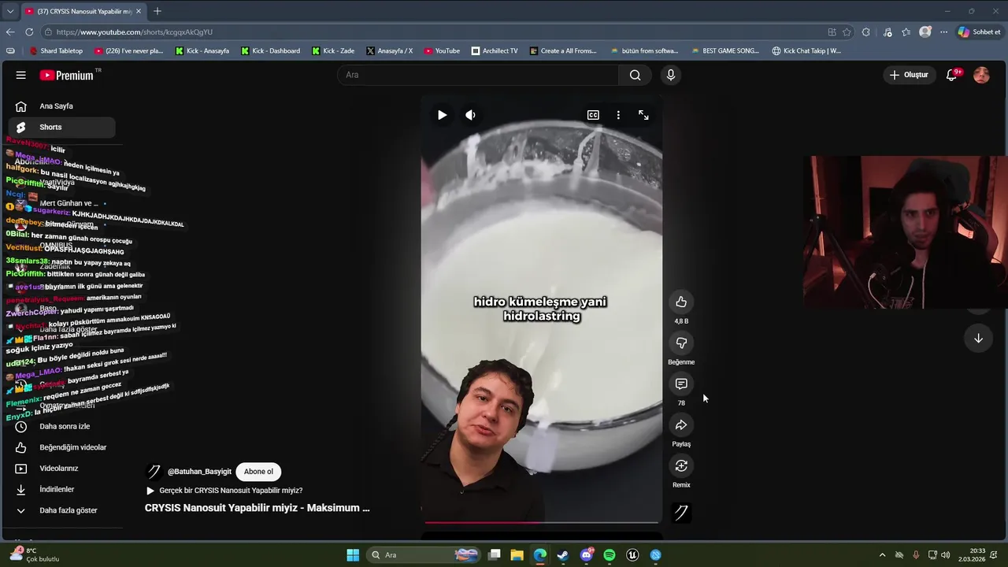Open the tab list dropdown chevron

coord(9,11)
